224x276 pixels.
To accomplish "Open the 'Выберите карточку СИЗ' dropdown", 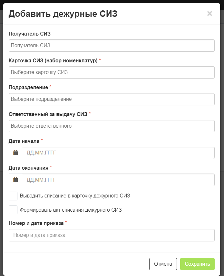I will [112, 72].
